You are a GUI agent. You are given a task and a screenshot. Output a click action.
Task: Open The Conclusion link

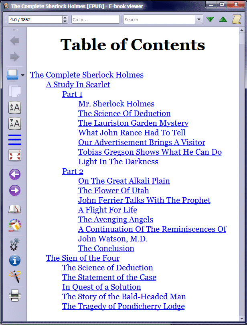pos(106,249)
